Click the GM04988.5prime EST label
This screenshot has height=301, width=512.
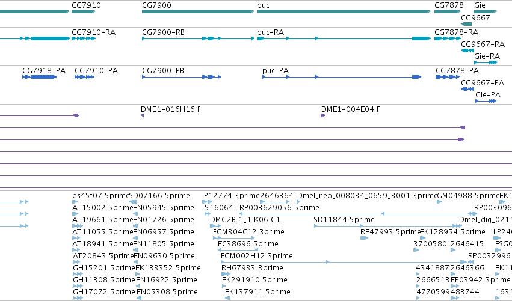pyautogui.click(x=468, y=196)
